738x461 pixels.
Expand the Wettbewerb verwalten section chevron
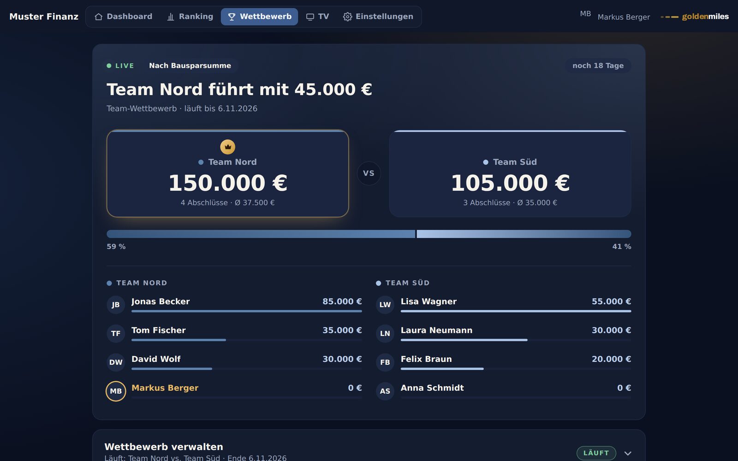tap(628, 453)
